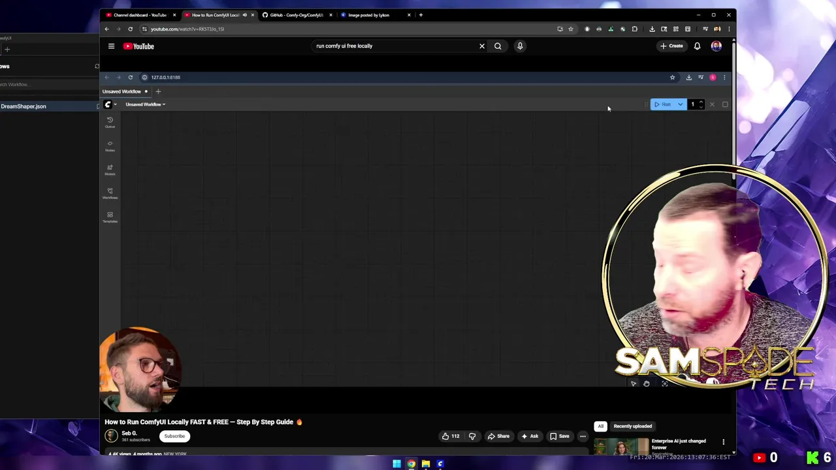This screenshot has height=470, width=836.
Task: Open the YouTube Create menu
Action: [x=671, y=46]
